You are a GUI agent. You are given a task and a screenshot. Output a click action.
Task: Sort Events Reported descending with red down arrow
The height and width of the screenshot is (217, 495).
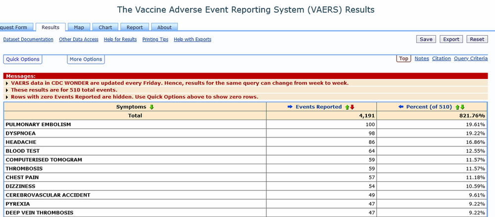pos(352,107)
